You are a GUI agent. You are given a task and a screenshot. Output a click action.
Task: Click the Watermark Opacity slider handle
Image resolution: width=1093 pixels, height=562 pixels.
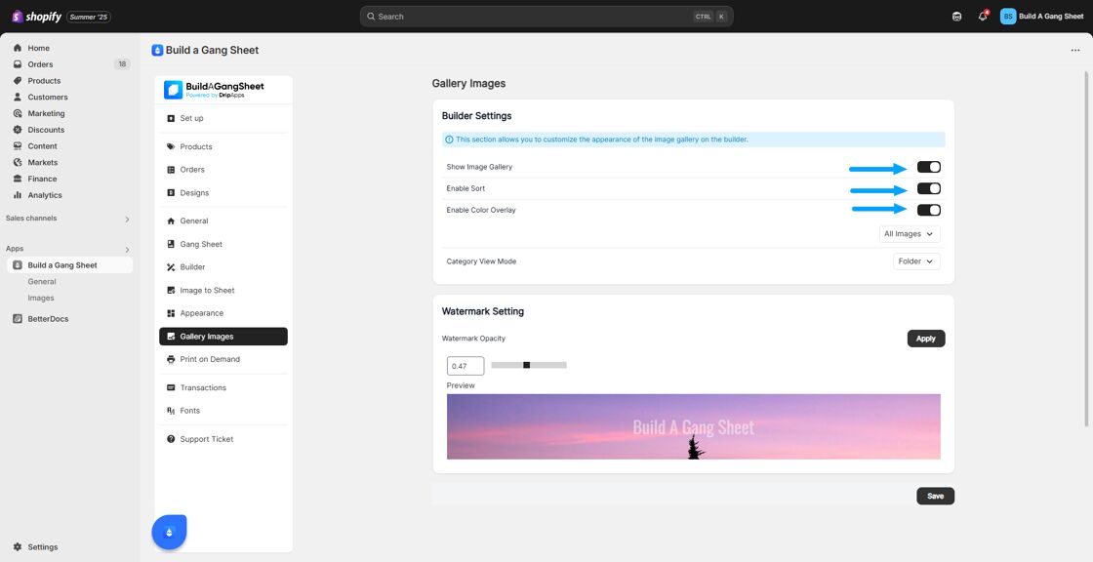(526, 365)
